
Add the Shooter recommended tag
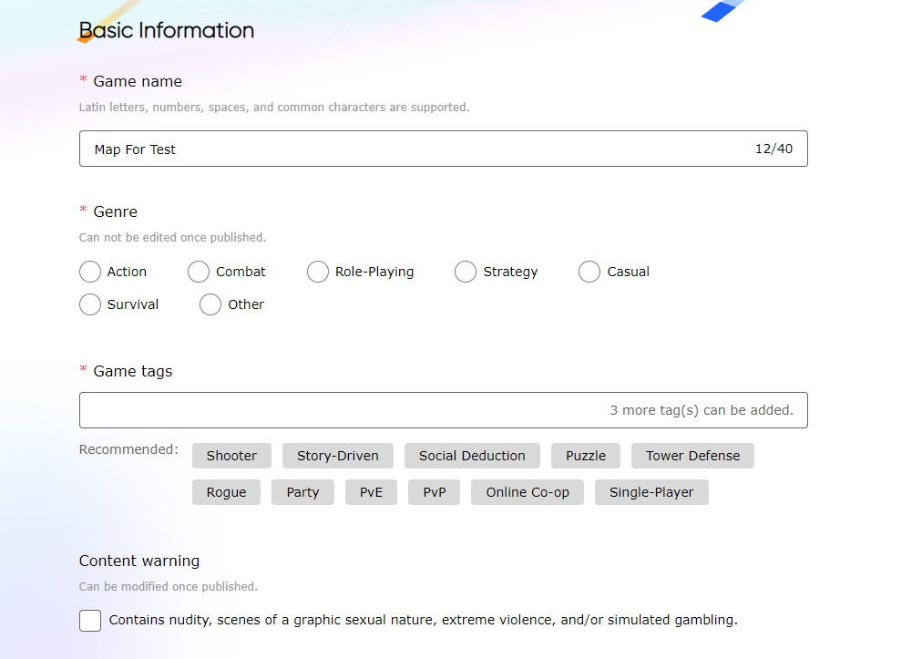point(231,456)
